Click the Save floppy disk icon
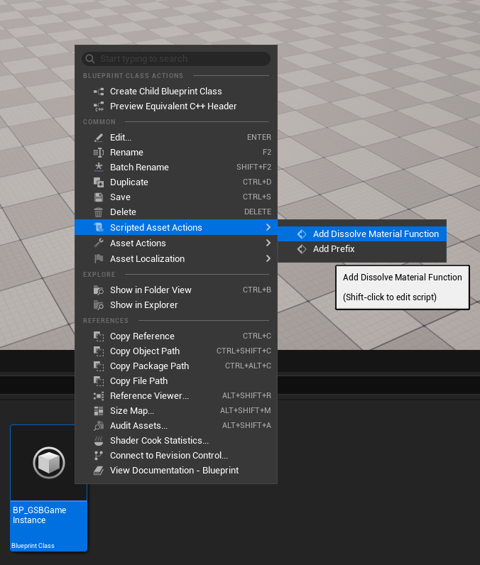480x565 pixels. [99, 197]
